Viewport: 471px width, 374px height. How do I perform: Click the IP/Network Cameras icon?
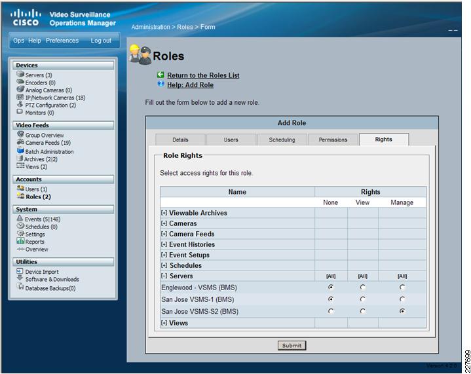(20, 97)
